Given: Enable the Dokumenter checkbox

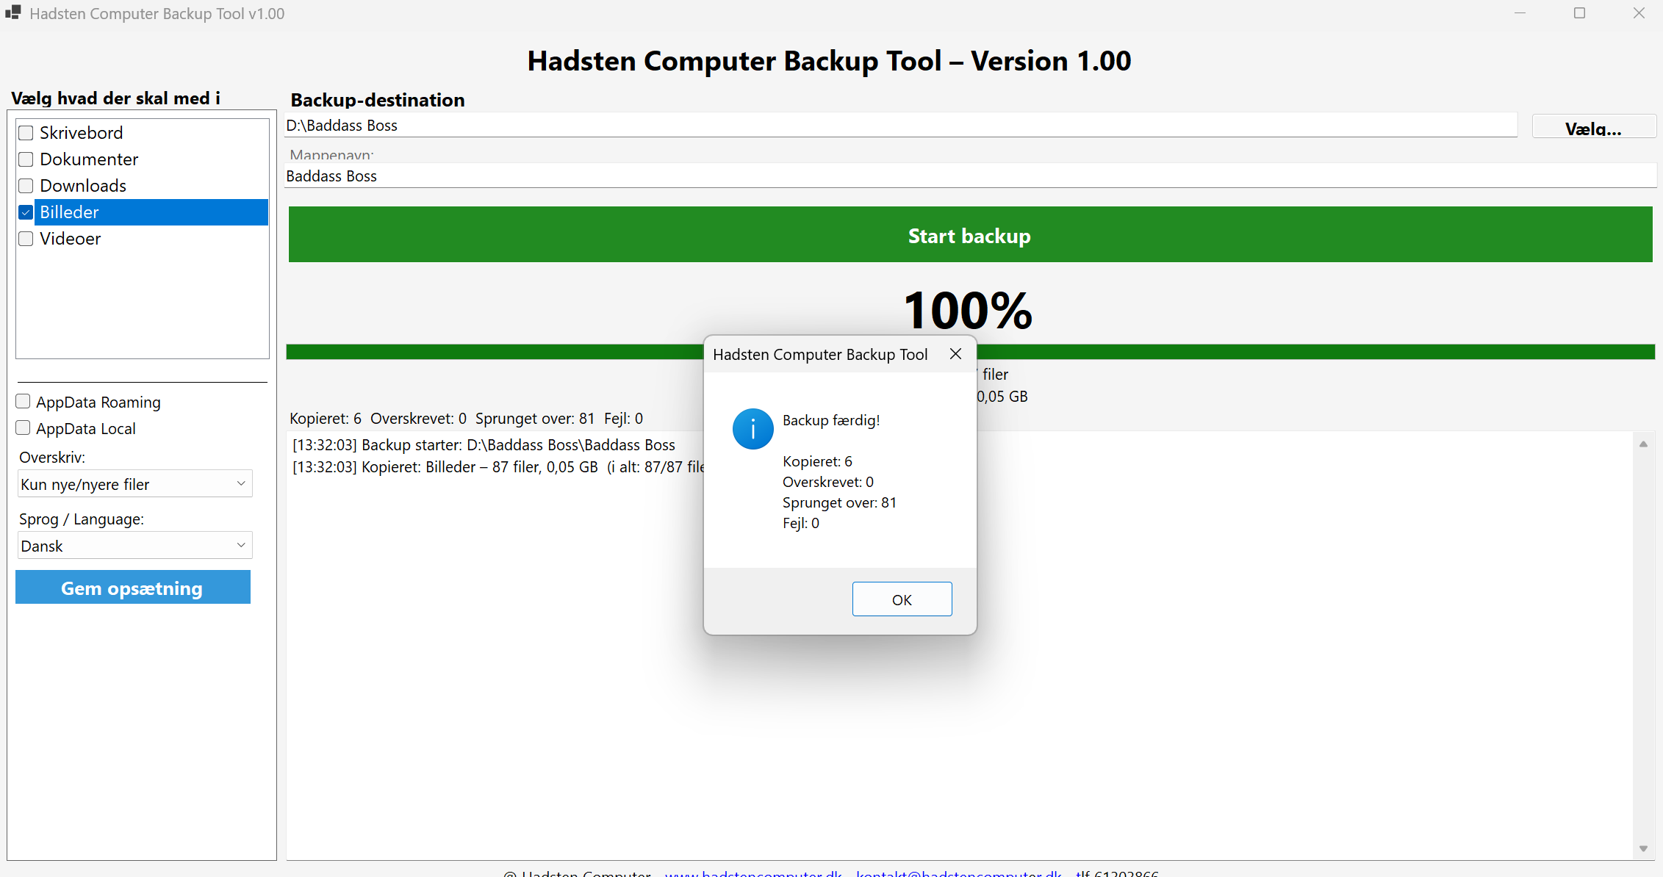Looking at the screenshot, I should [26, 159].
